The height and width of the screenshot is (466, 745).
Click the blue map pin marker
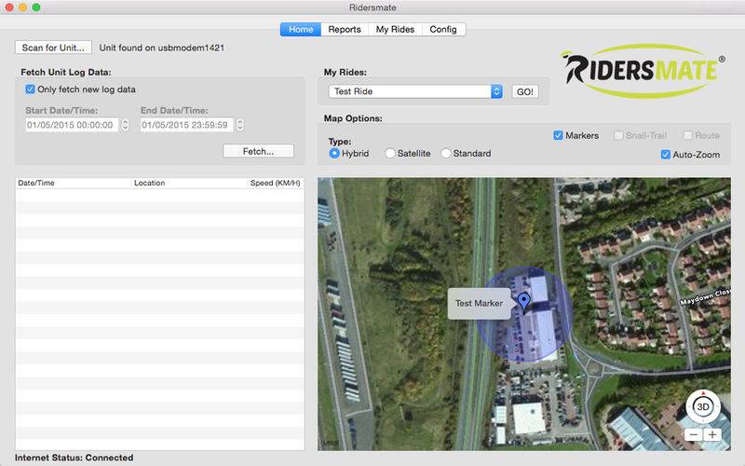523,302
